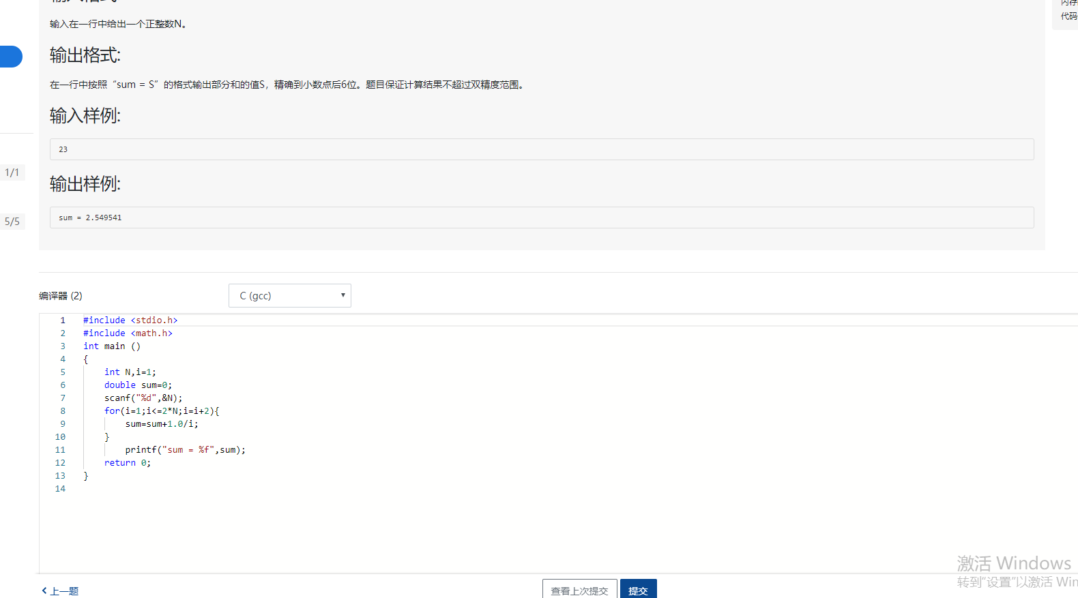This screenshot has height=598, width=1078.
Task: Click code line int N,i=1;
Action: (x=130, y=372)
